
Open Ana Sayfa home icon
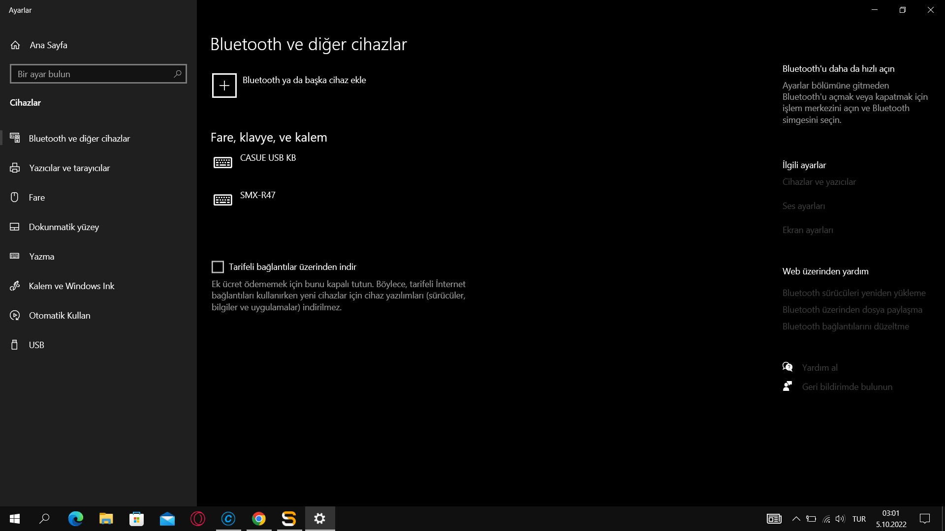point(15,45)
